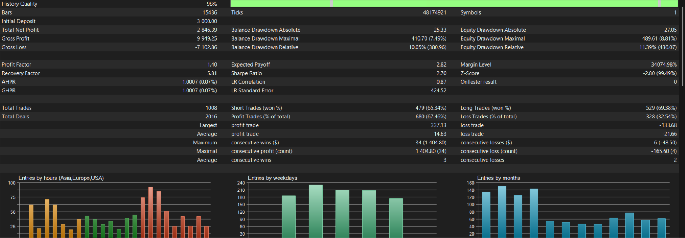Click consecutive losses ($) value 6 (-48.50)
This screenshot has height=238, width=685.
coord(665,143)
